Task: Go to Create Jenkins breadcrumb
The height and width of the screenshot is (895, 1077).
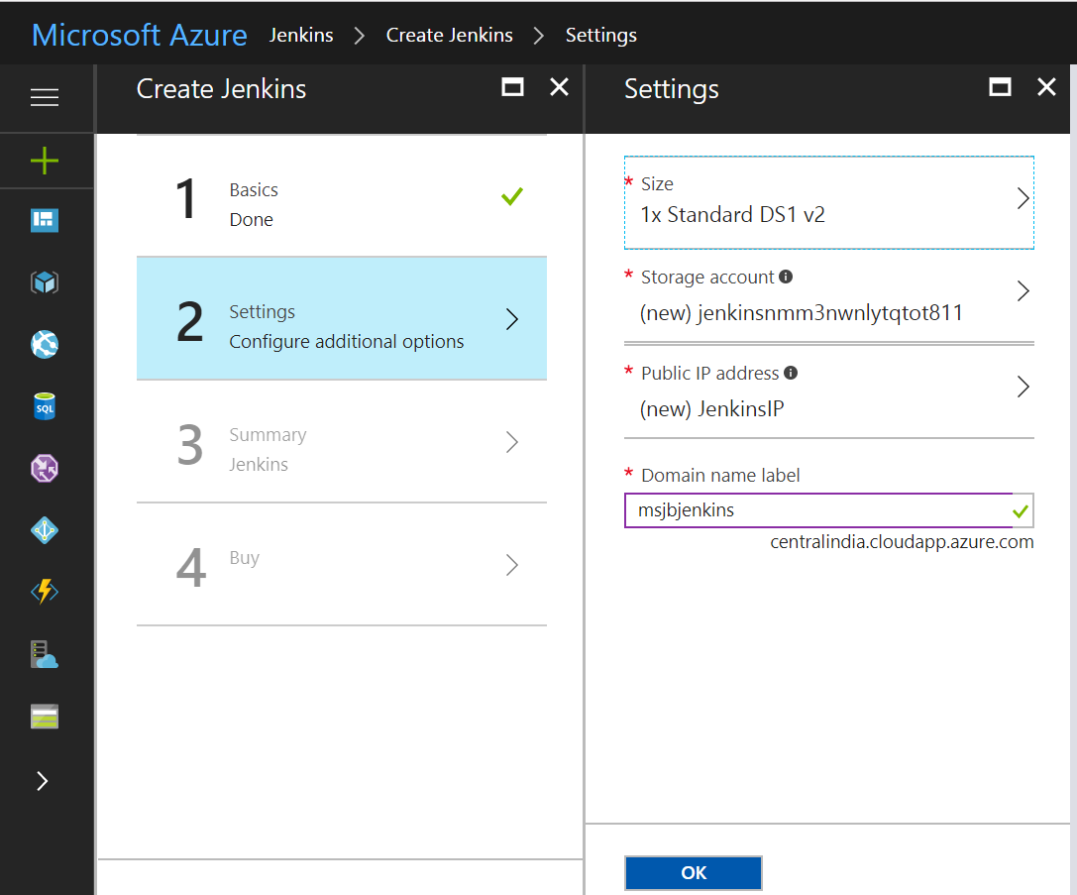Action: (x=450, y=35)
